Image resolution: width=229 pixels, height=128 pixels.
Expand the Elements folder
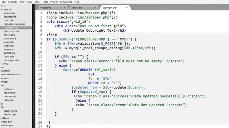click(6, 71)
